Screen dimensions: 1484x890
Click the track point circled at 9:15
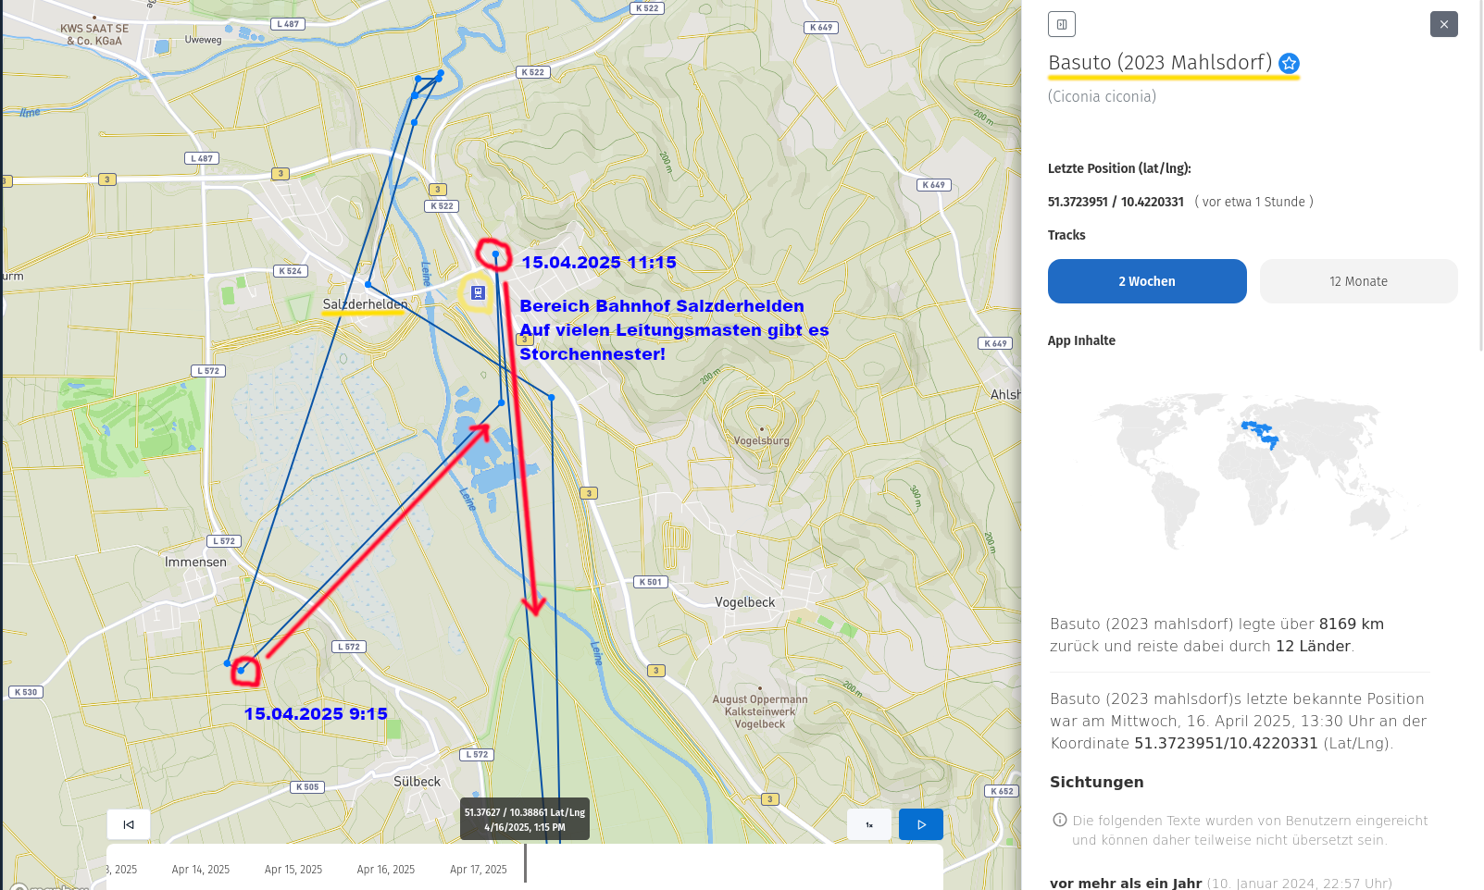pos(242,670)
